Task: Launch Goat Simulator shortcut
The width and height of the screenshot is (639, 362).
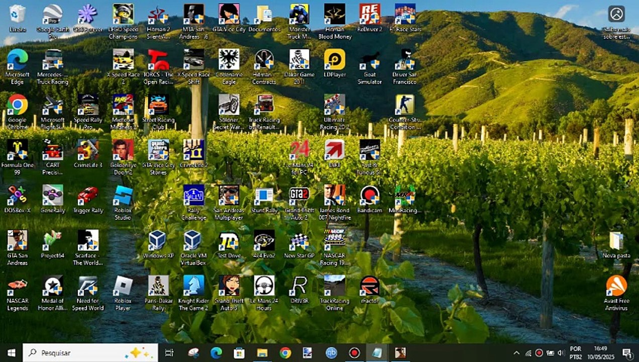Action: point(369,66)
